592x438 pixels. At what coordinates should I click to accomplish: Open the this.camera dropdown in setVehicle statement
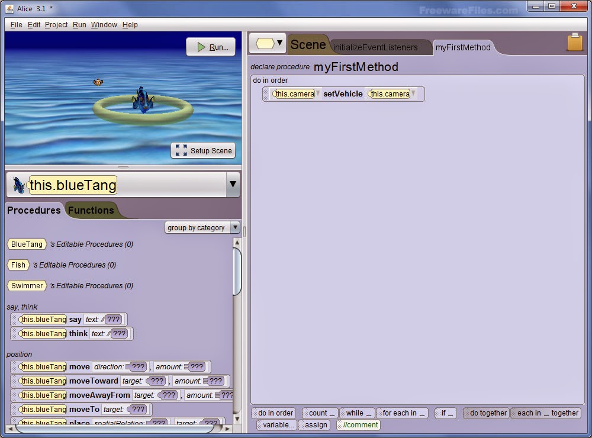pyautogui.click(x=414, y=94)
